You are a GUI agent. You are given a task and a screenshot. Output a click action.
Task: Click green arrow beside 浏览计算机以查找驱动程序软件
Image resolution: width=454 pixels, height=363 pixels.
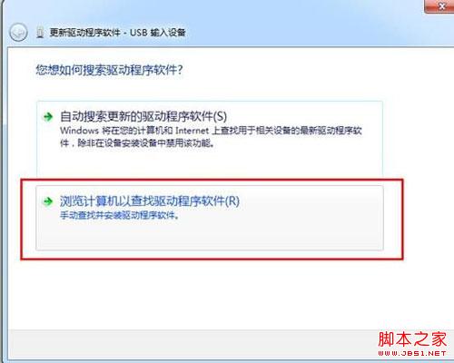click(x=48, y=201)
